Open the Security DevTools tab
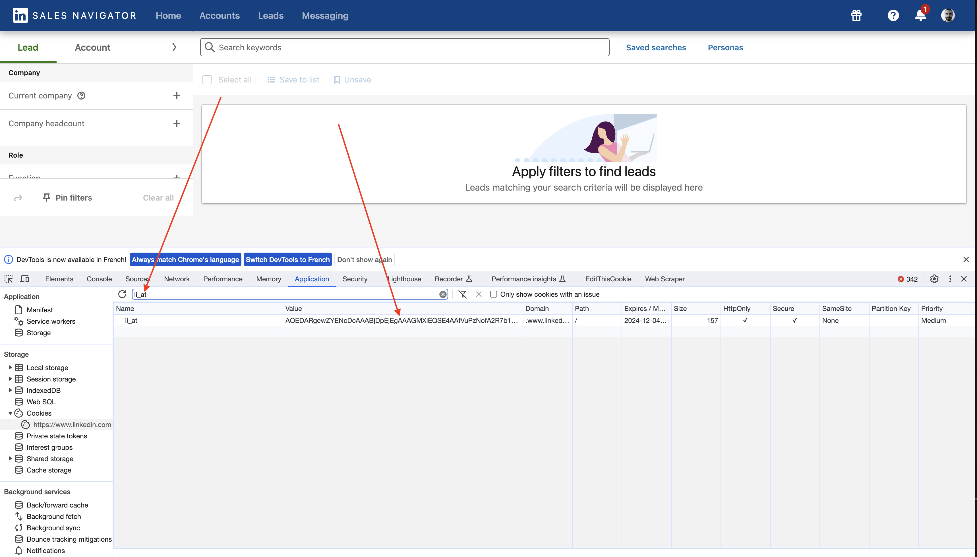The width and height of the screenshot is (977, 557). coord(355,279)
